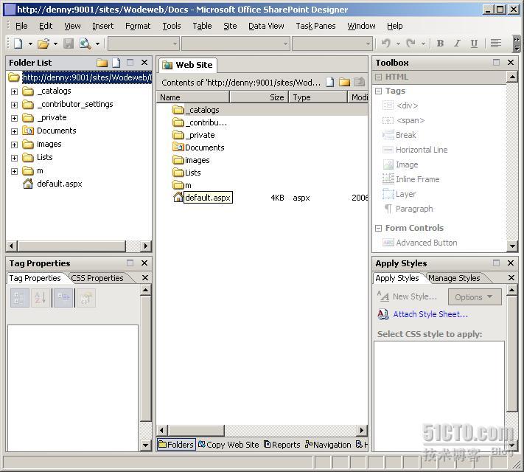Screen dimensions: 524x472
Task: Select Advanced Button in Toolbox
Action: pos(420,243)
